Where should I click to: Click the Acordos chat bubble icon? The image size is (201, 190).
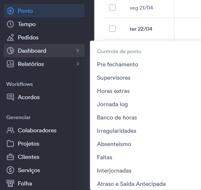coord(10,97)
